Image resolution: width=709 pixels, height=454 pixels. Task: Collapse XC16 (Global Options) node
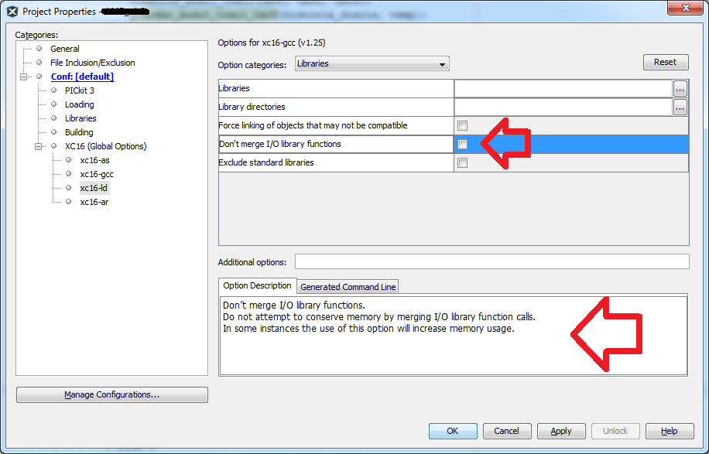click(x=39, y=146)
